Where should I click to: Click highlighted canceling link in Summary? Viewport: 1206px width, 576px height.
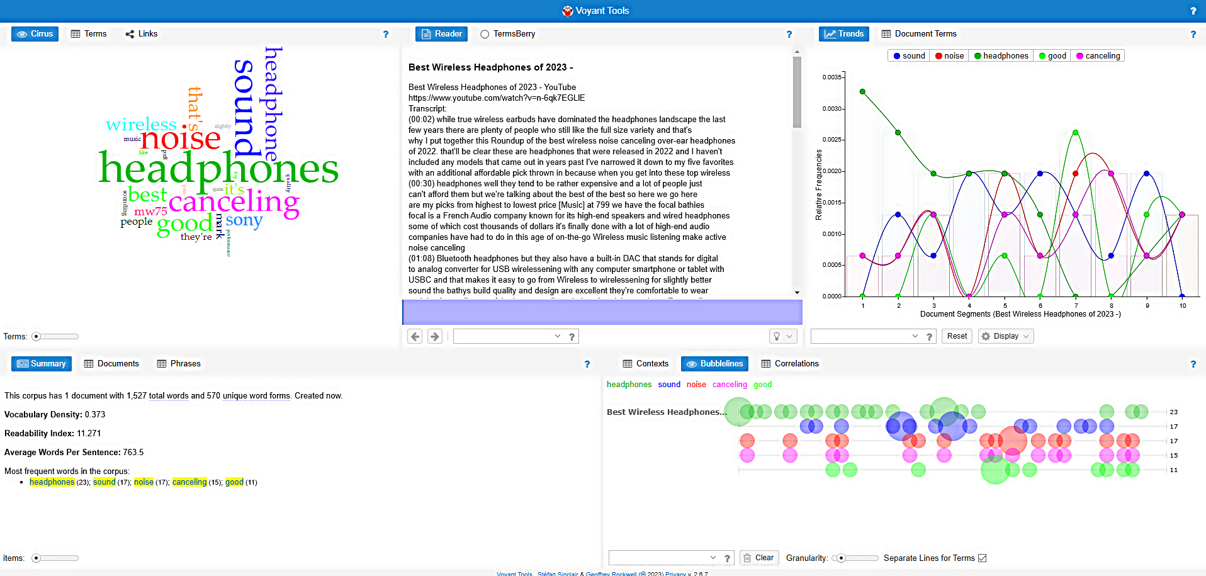[x=189, y=482]
